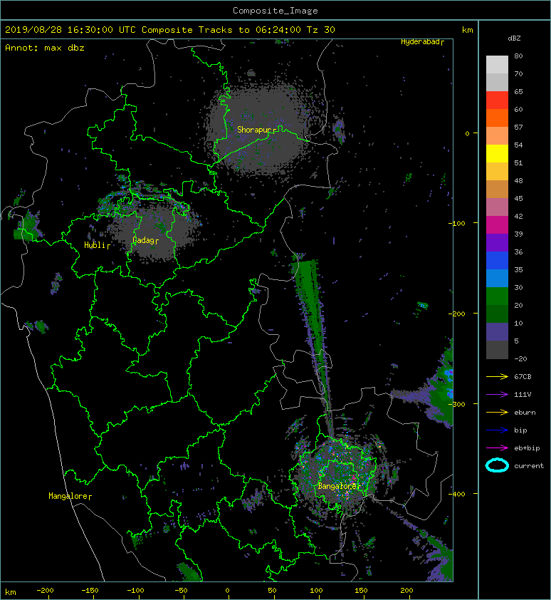This screenshot has width=551, height=600.
Task: Click the Mangalore city label
Action: [68, 496]
